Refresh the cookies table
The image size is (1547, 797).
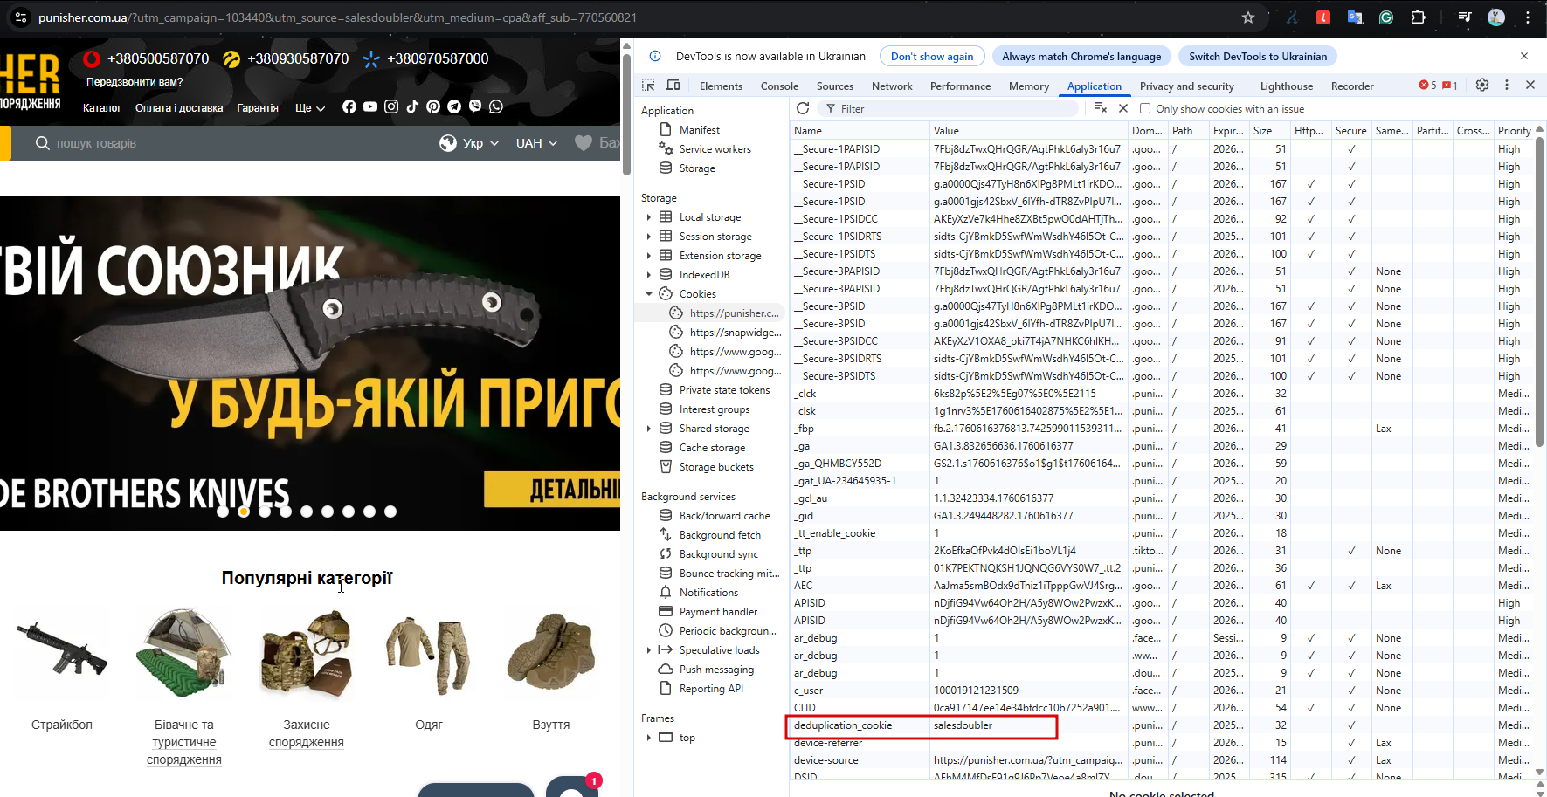click(x=803, y=108)
